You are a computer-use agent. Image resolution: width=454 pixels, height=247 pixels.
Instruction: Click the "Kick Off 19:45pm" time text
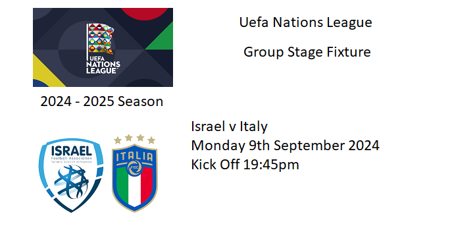pos(245,165)
